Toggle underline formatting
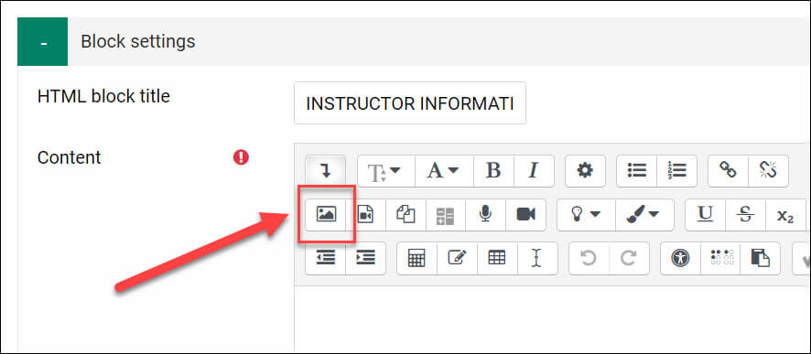Image resolution: width=811 pixels, height=354 pixels. pyautogui.click(x=705, y=214)
